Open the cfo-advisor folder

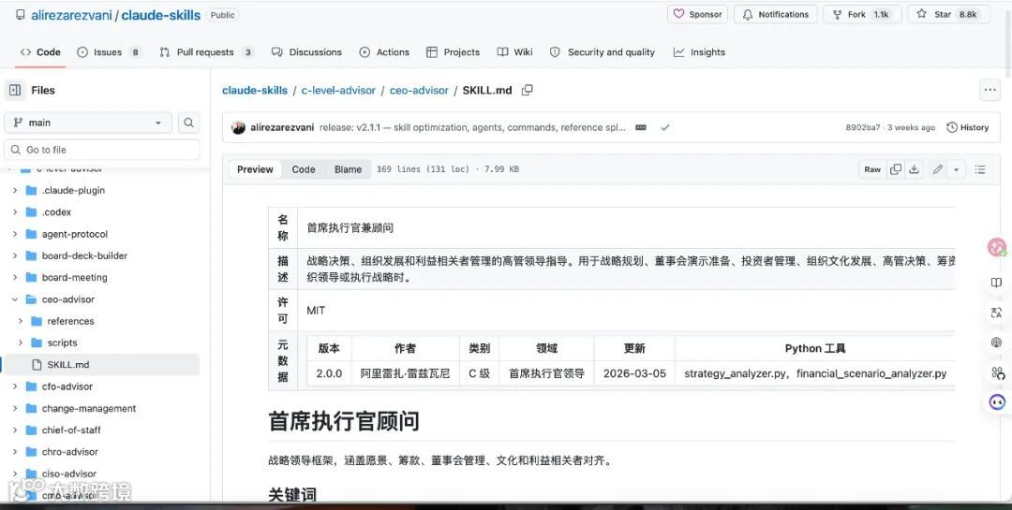pyautogui.click(x=67, y=386)
